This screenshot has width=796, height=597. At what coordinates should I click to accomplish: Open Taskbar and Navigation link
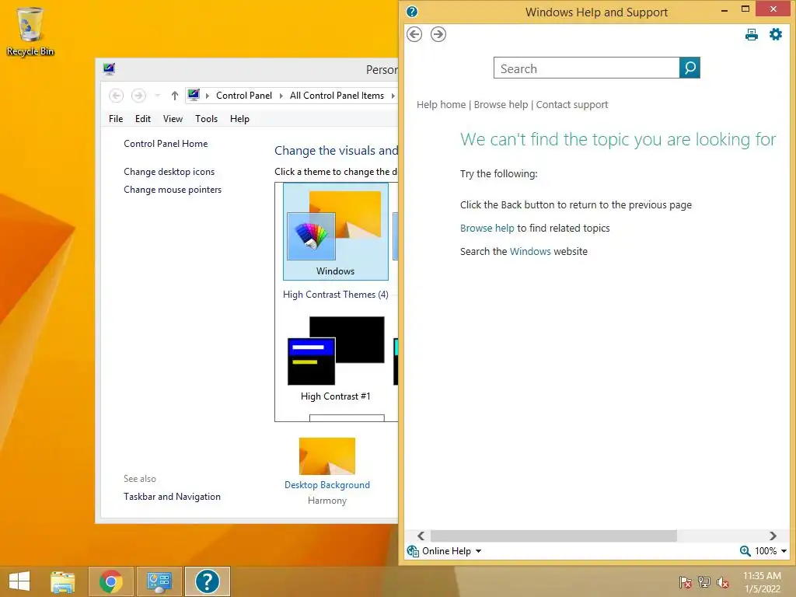pyautogui.click(x=172, y=497)
